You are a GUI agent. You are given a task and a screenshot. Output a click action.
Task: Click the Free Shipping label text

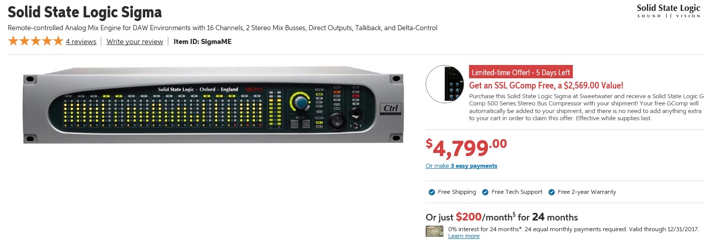457,192
